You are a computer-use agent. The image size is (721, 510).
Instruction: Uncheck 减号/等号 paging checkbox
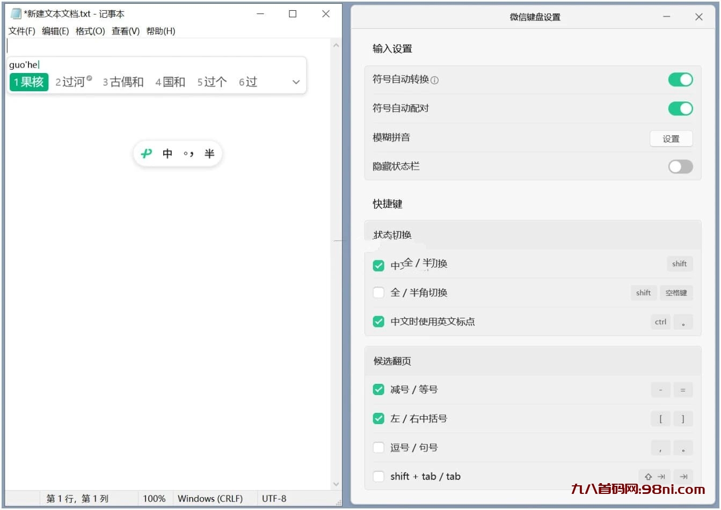click(378, 389)
